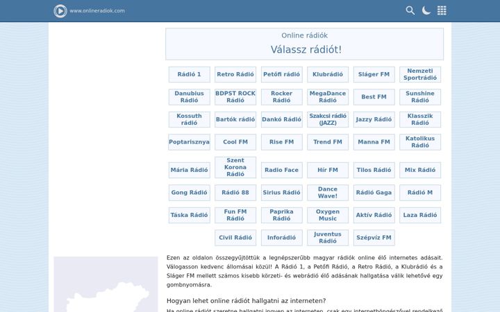This screenshot has height=312, width=500.
Task: Choose Rise FM
Action: (x=281, y=142)
